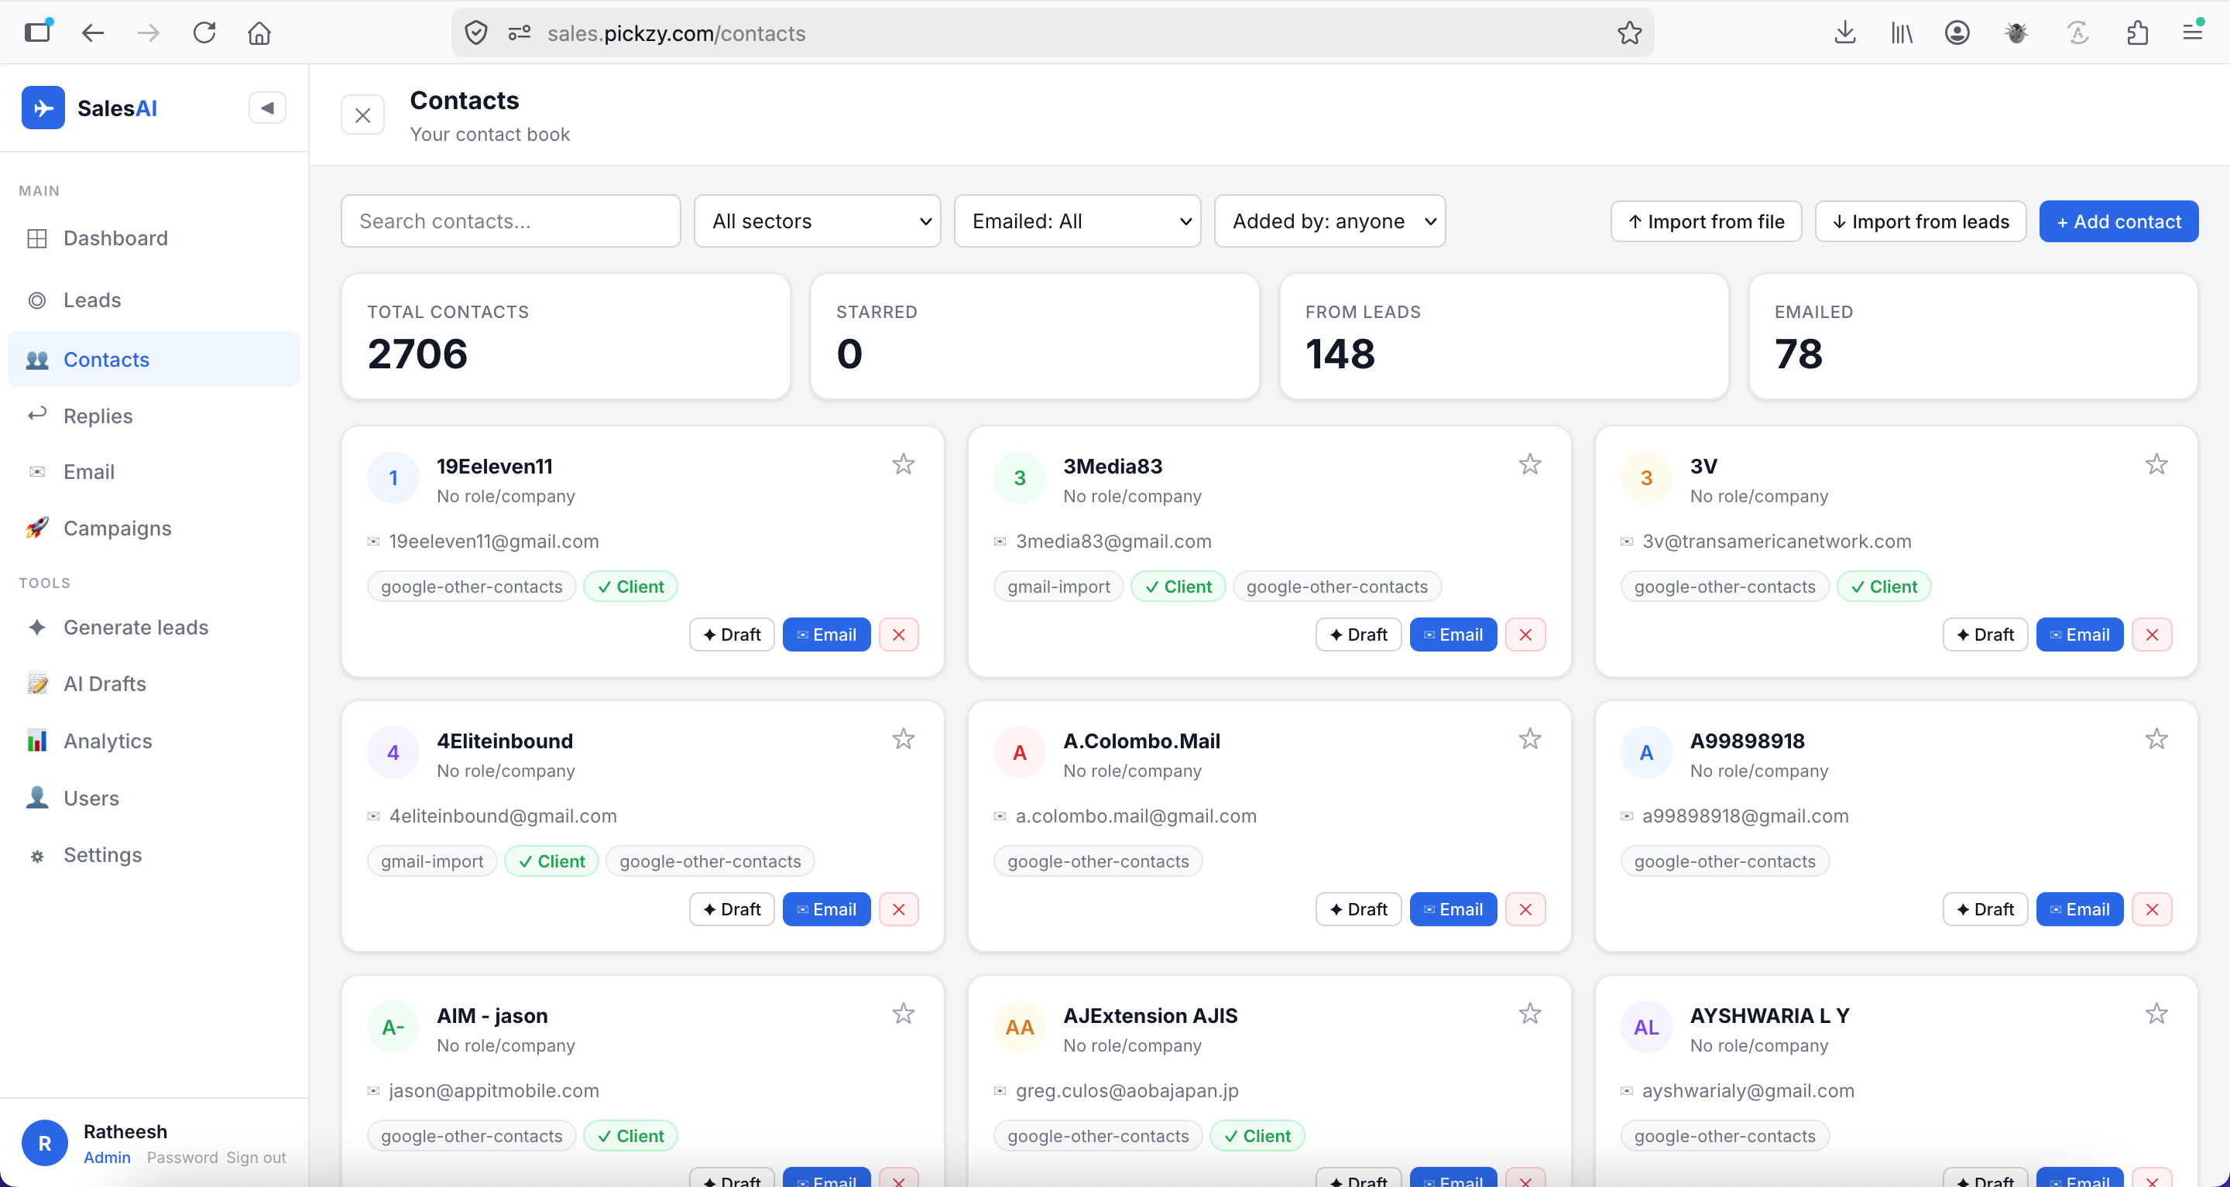This screenshot has width=2230, height=1187.
Task: Click the browser tabs overview icon
Action: click(37, 32)
